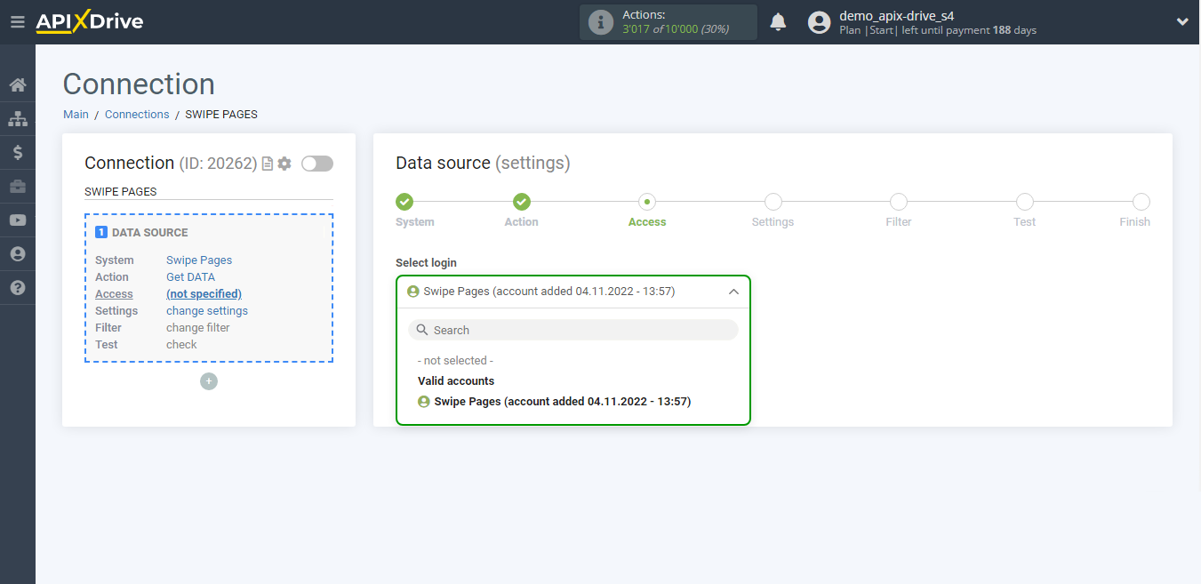Open the profile sidebar icon
The image size is (1201, 584).
click(18, 254)
